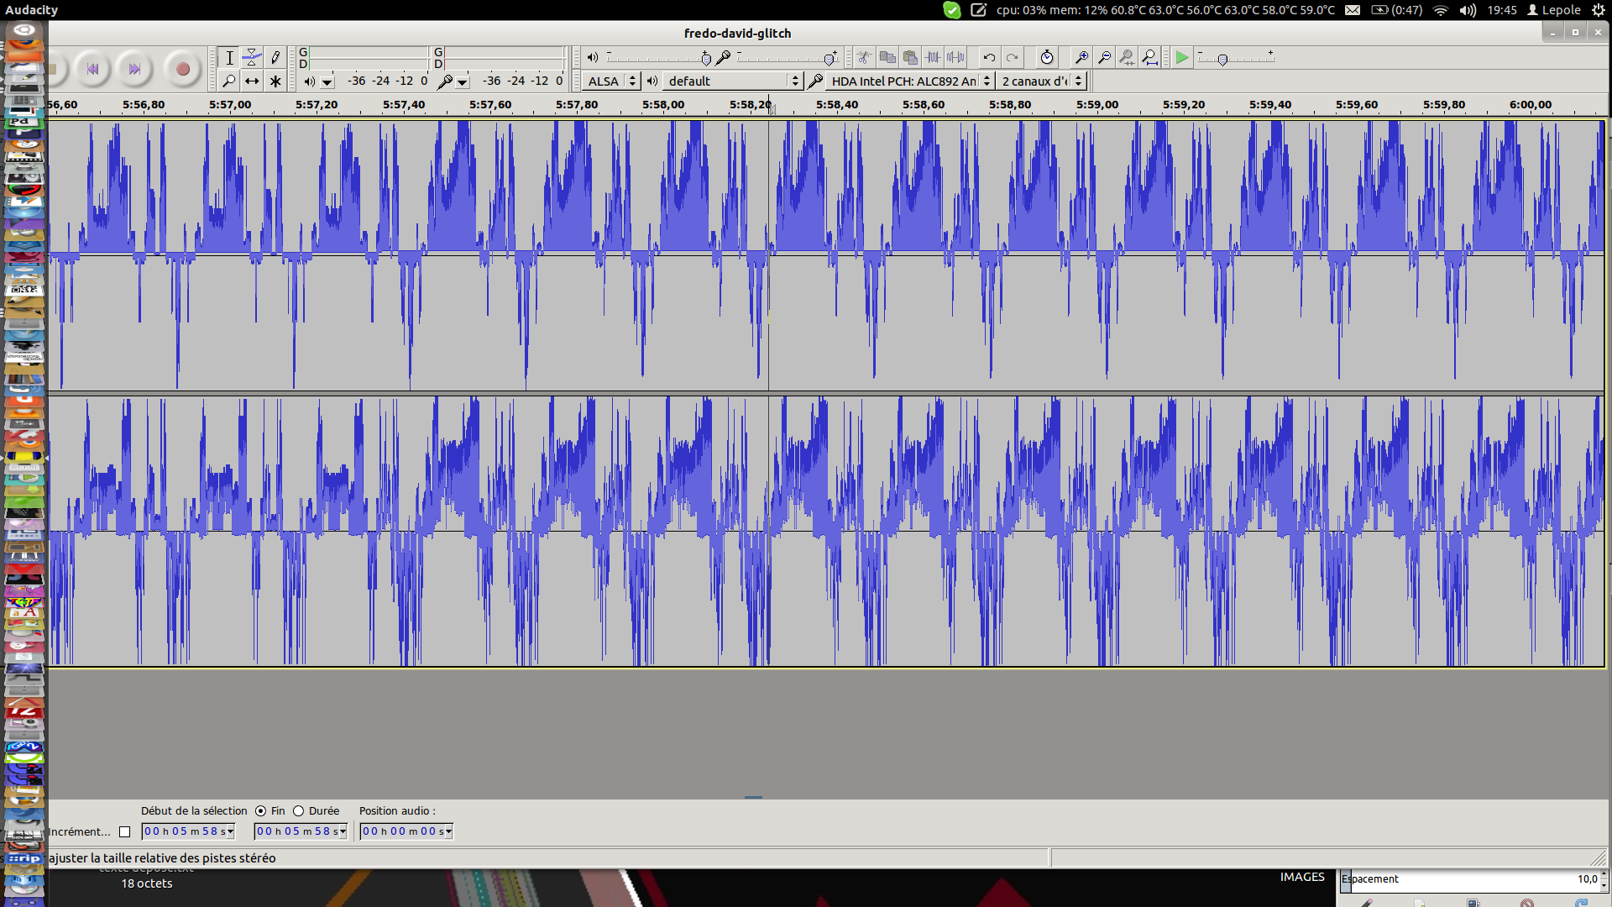The height and width of the screenshot is (907, 1612).
Task: Open the HDA Intel PCH input device dropdown
Action: (x=910, y=81)
